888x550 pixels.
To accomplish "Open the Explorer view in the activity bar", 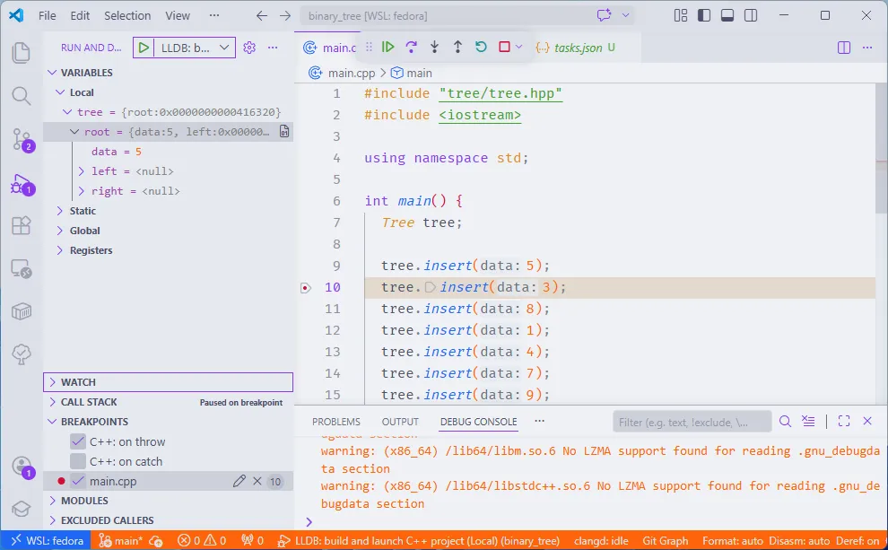I will [21, 53].
